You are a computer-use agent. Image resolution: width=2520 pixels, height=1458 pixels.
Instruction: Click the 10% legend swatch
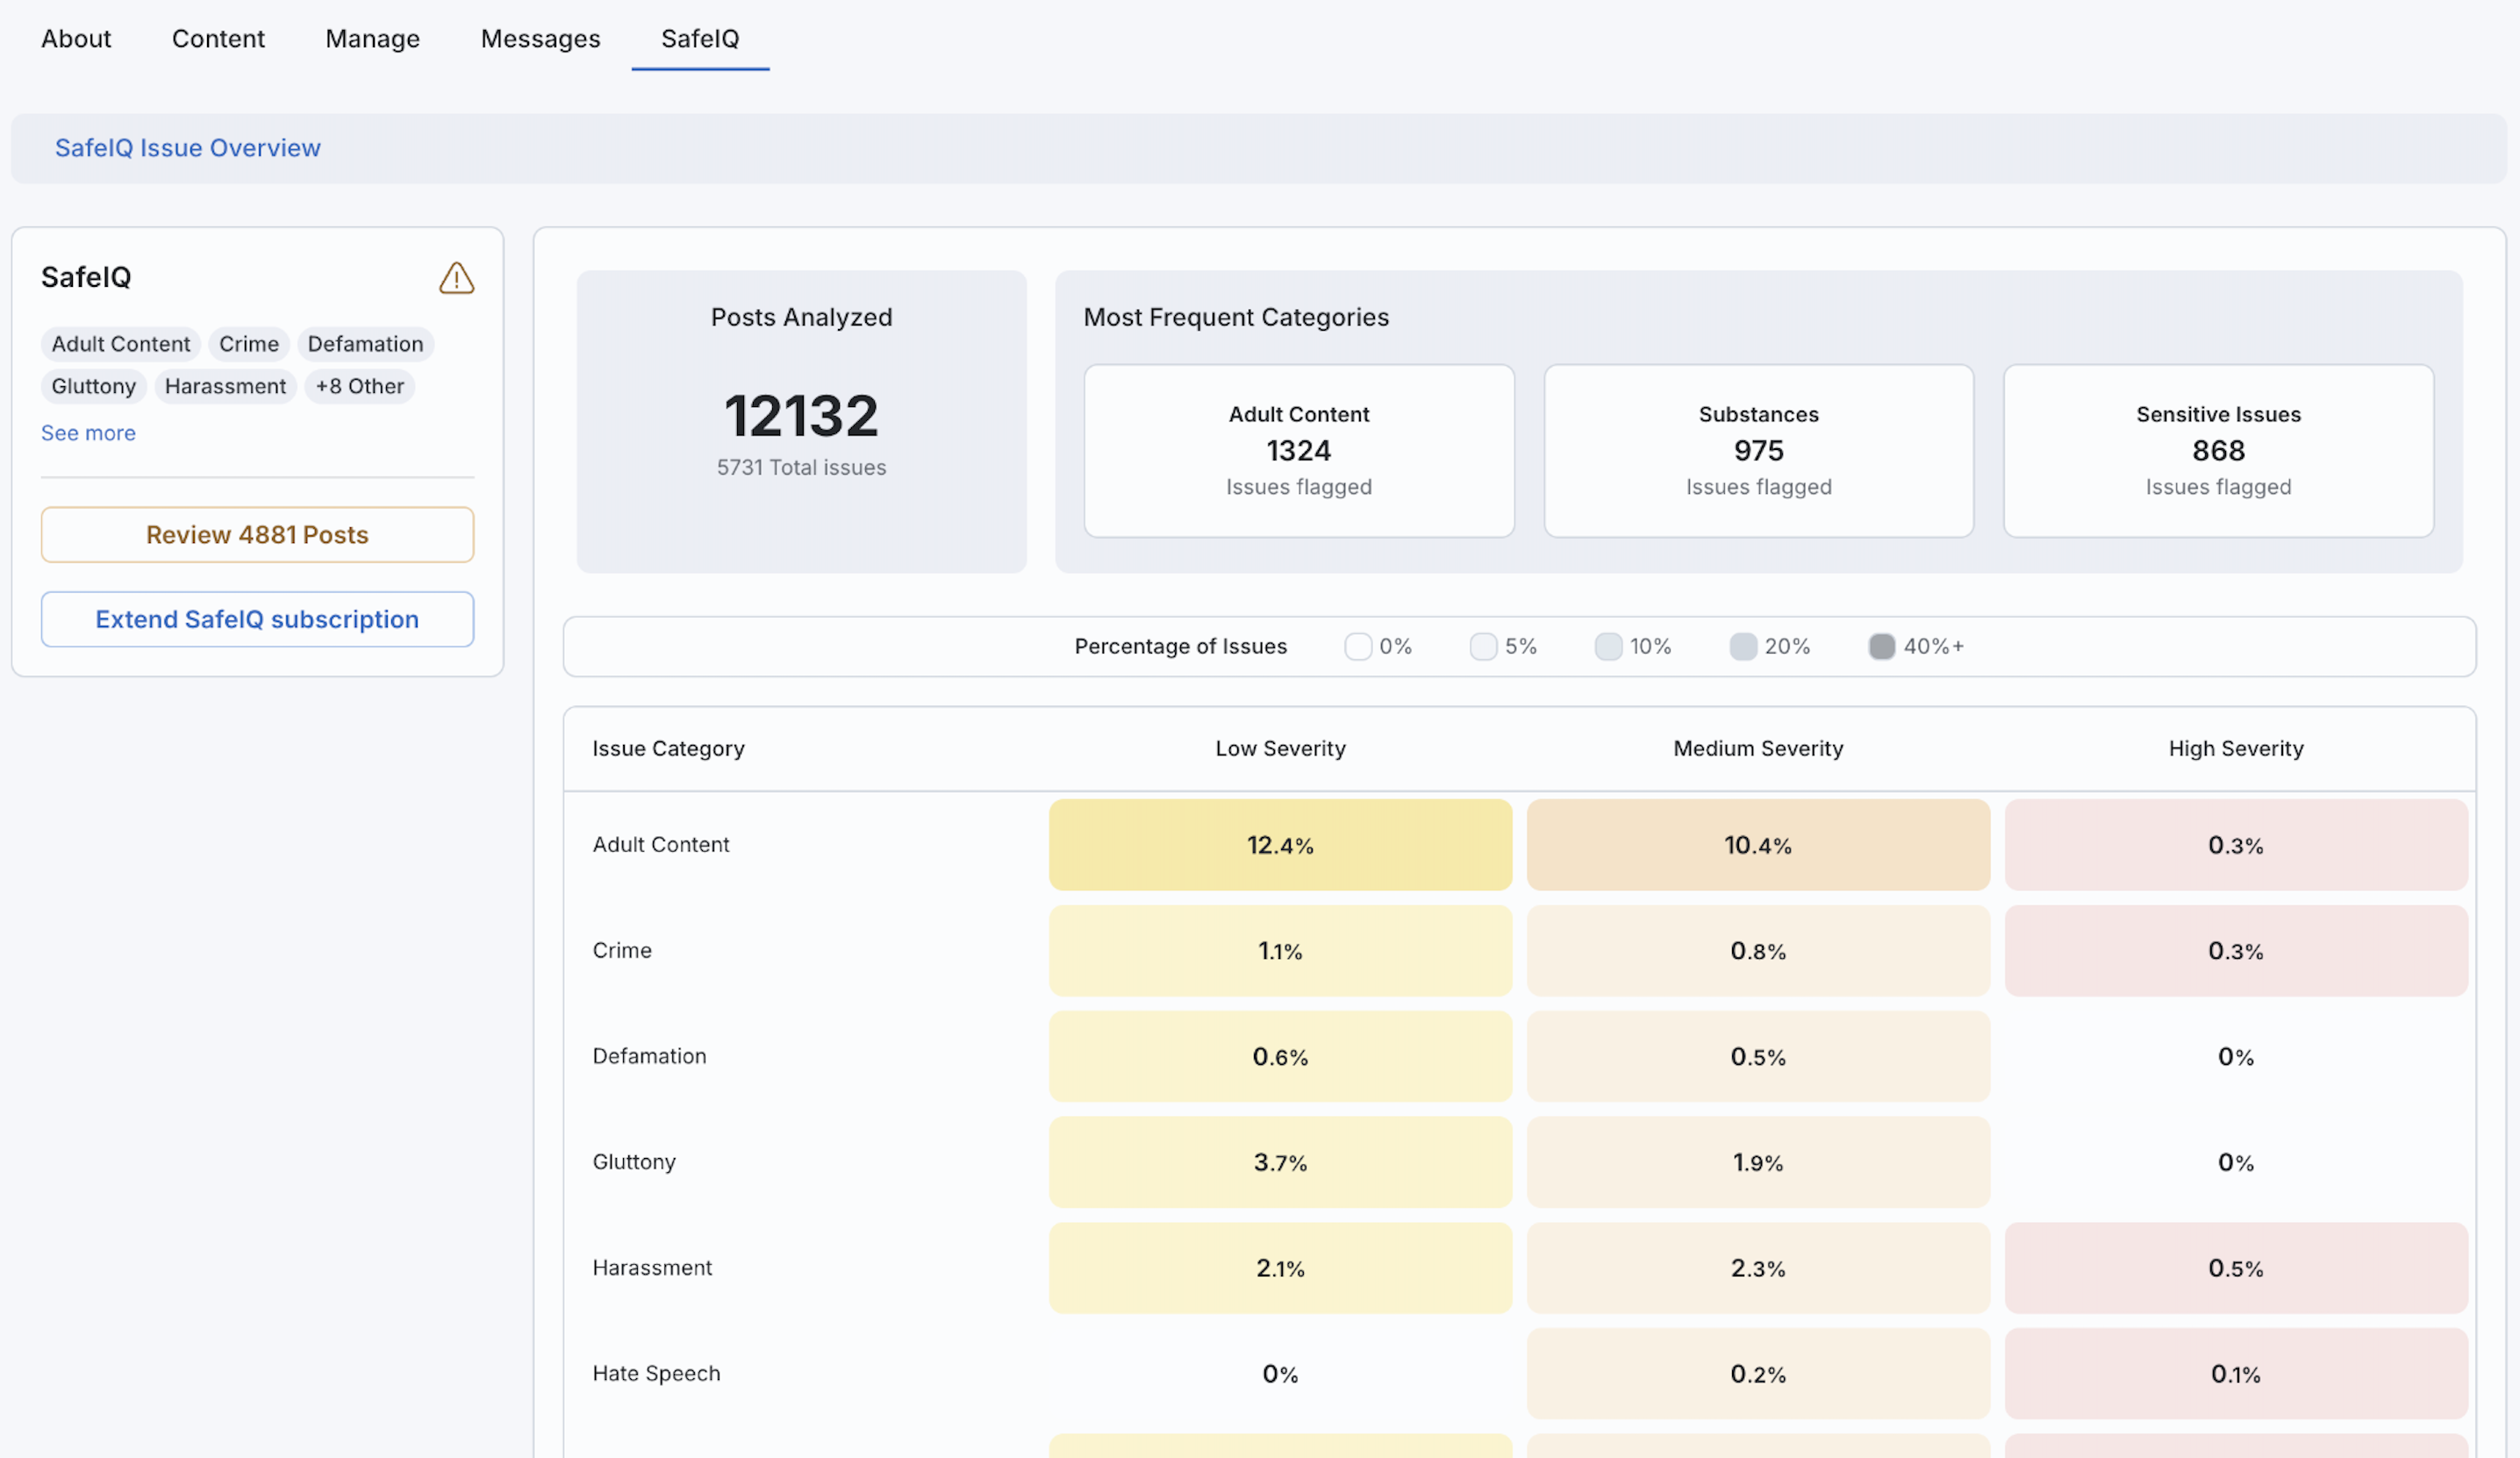[1608, 647]
